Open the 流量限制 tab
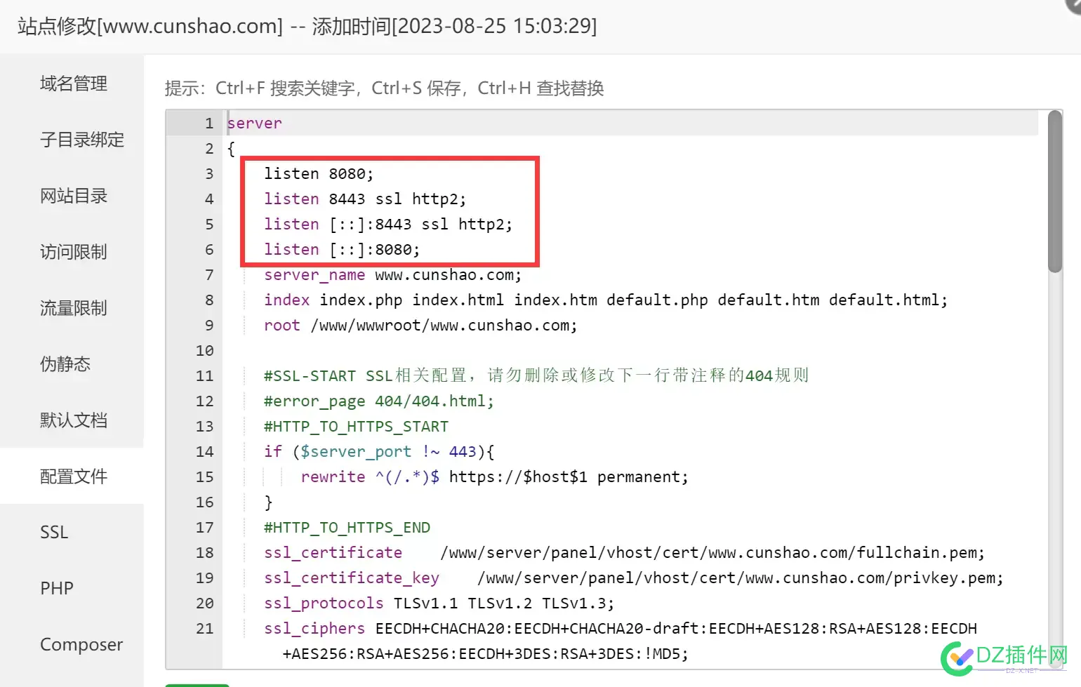1081x687 pixels. [73, 308]
